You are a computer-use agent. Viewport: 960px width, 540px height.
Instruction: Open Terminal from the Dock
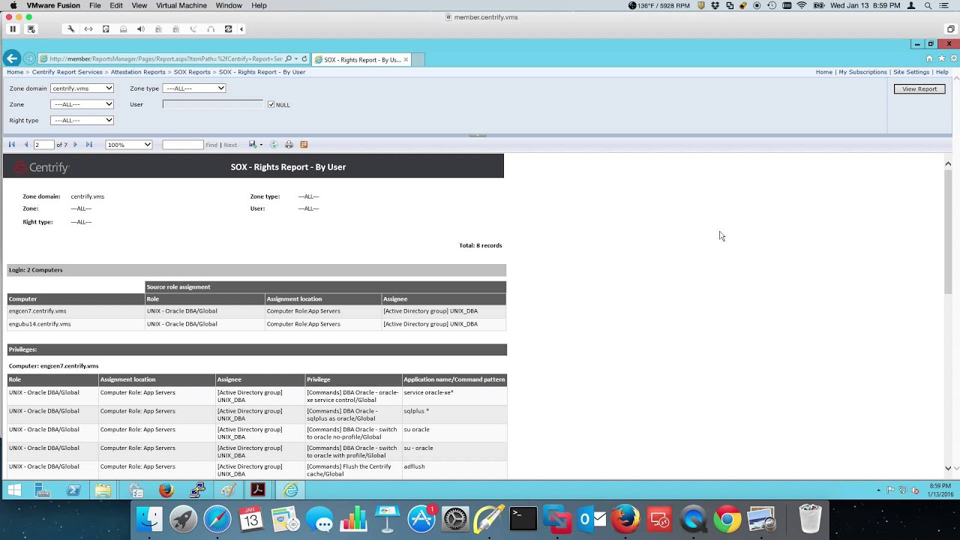[523, 519]
